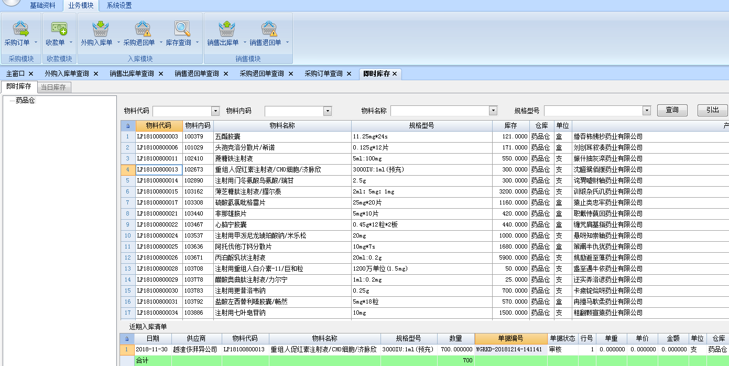
Task: Focus the 物料名称 filter field
Action: (440, 111)
